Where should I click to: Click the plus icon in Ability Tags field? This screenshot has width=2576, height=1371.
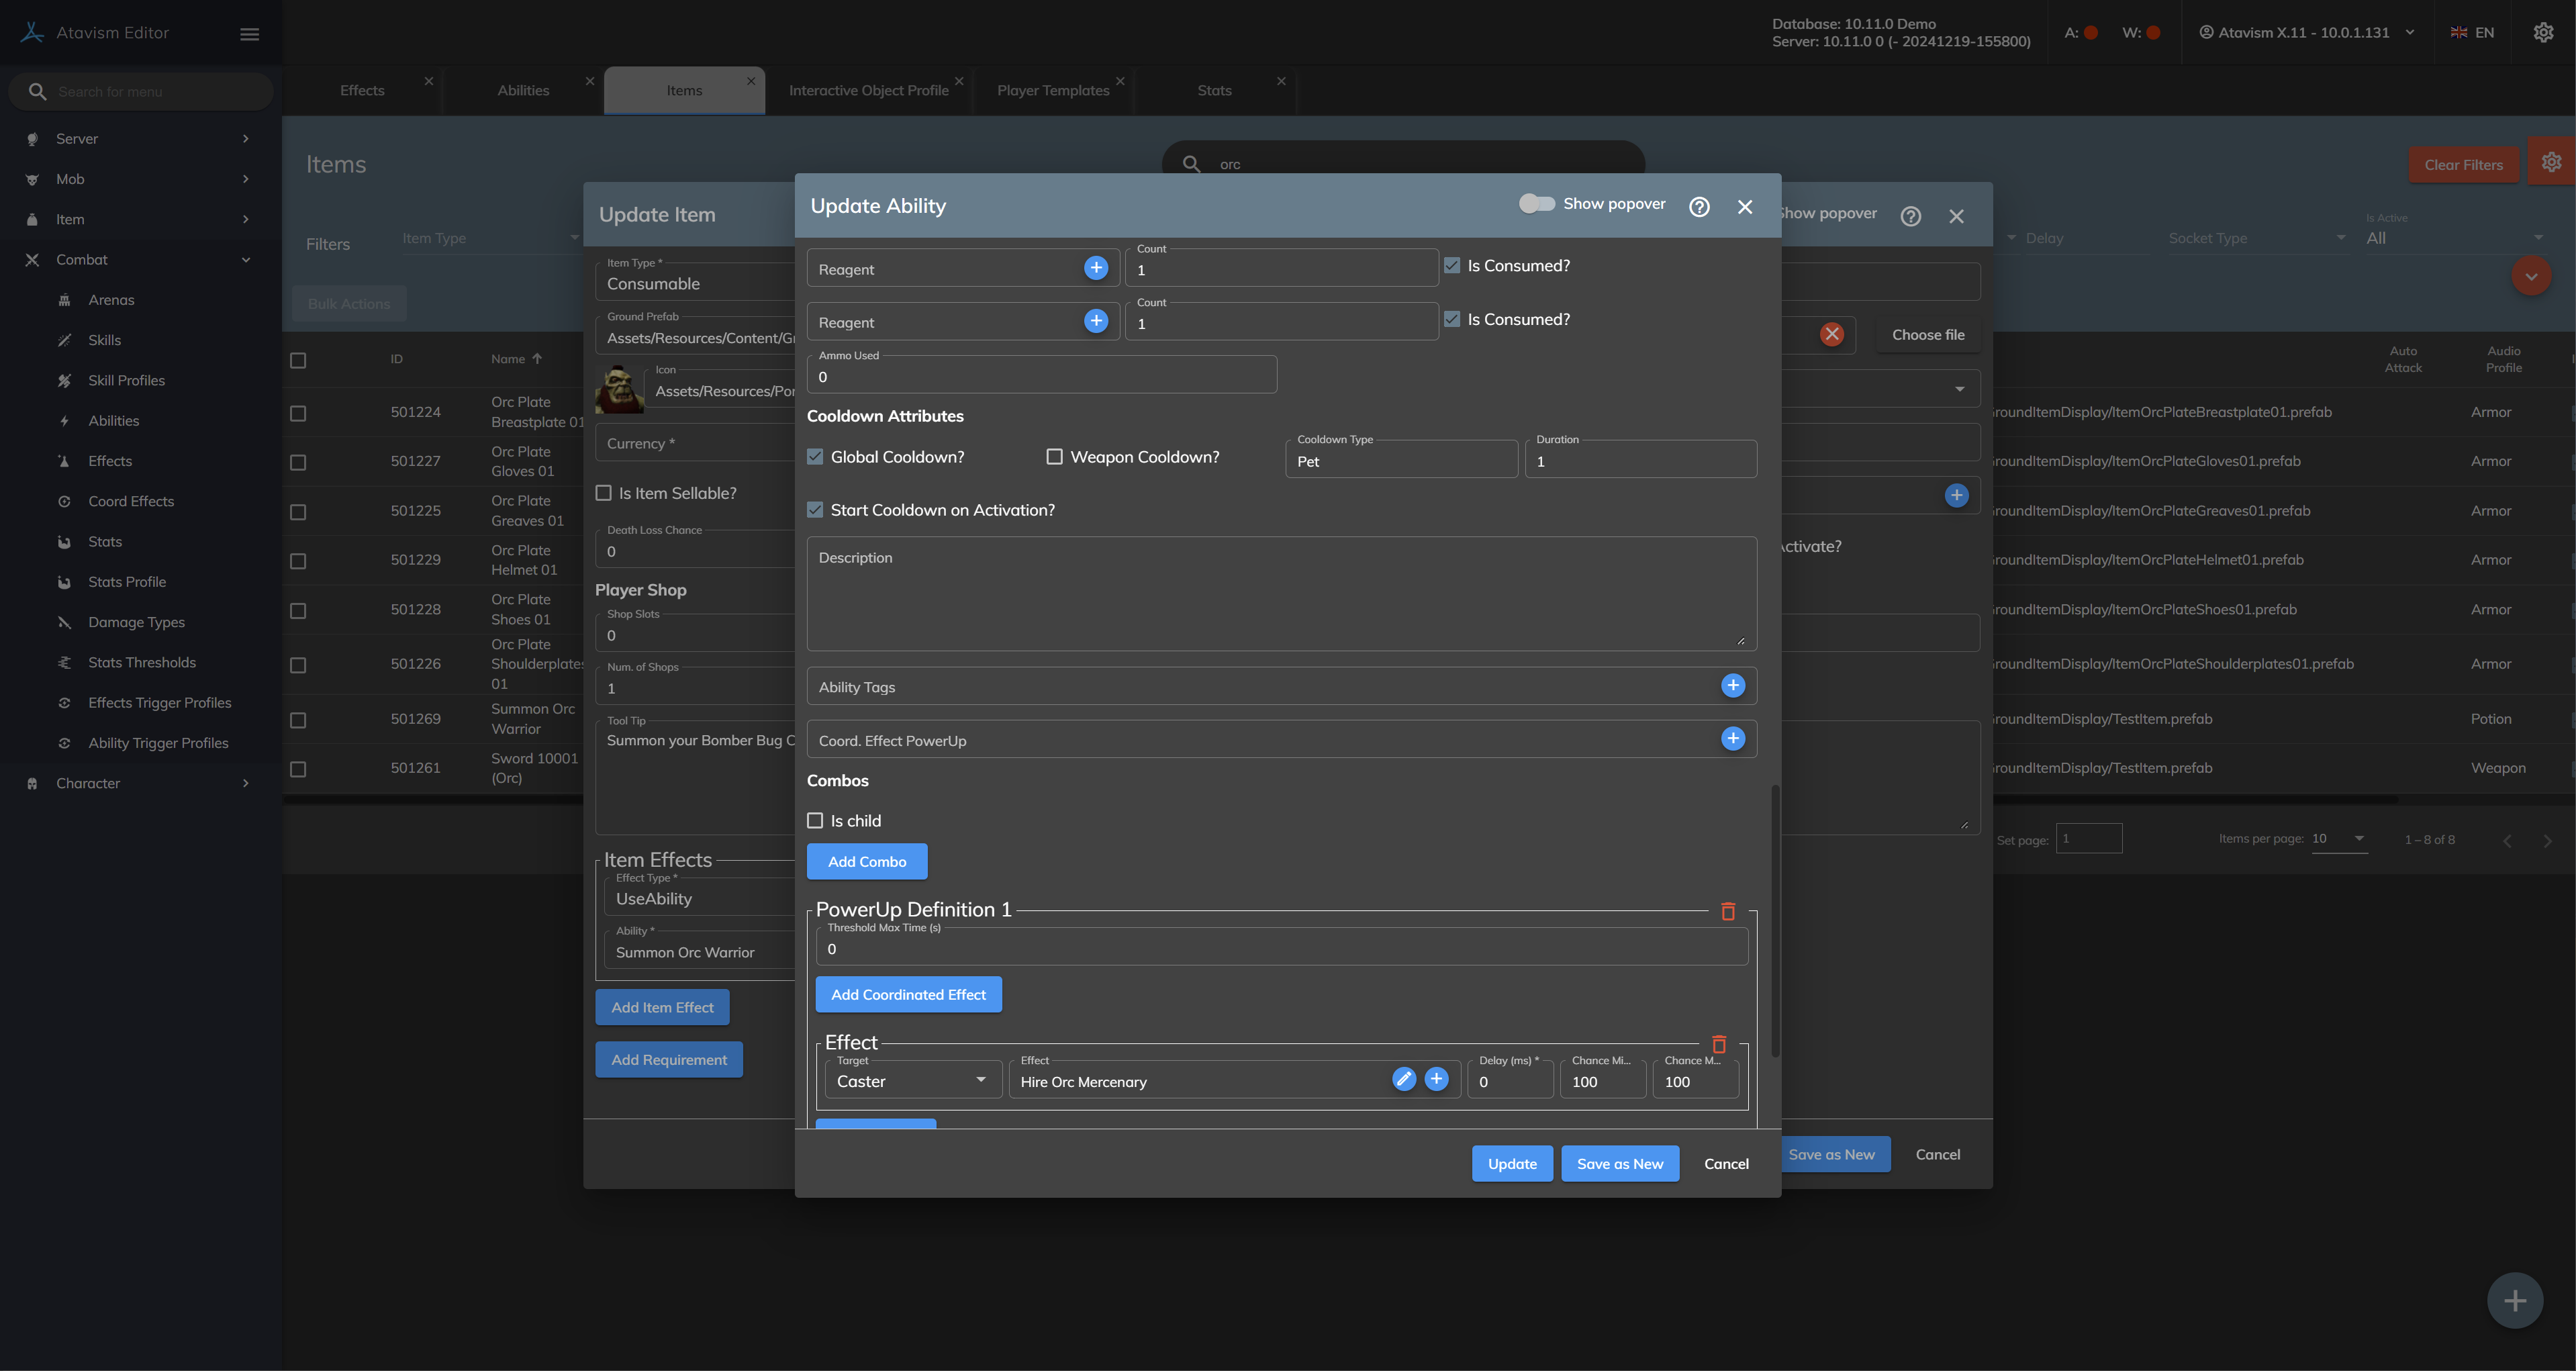(x=1733, y=685)
